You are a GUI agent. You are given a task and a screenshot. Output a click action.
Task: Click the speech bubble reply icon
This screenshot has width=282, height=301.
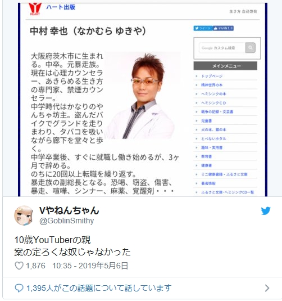point(19,288)
